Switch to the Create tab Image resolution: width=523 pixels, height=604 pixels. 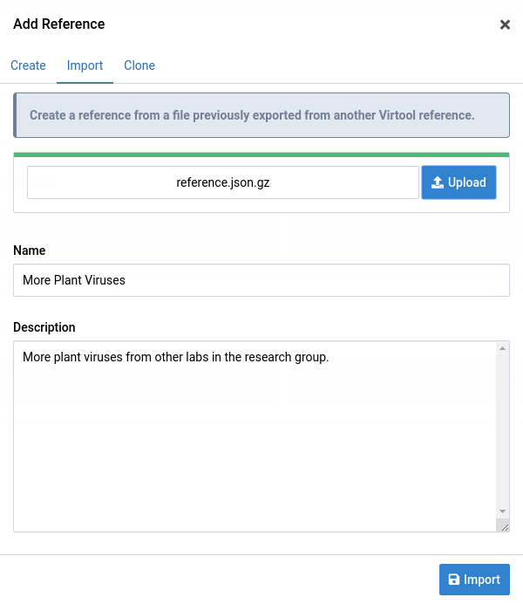(x=28, y=65)
